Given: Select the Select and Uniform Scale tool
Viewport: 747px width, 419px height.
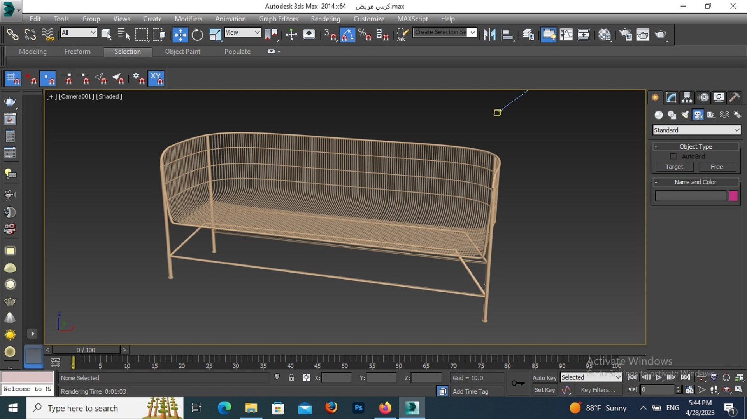Looking at the screenshot, I should [215, 35].
